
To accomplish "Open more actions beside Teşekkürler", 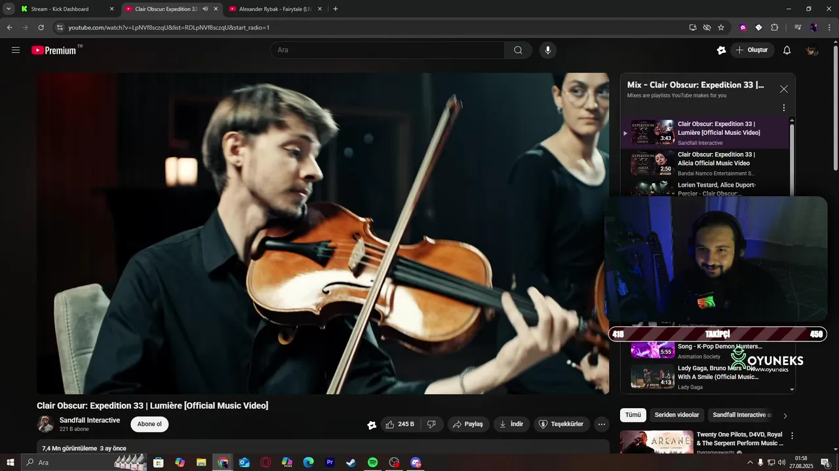I will click(601, 425).
